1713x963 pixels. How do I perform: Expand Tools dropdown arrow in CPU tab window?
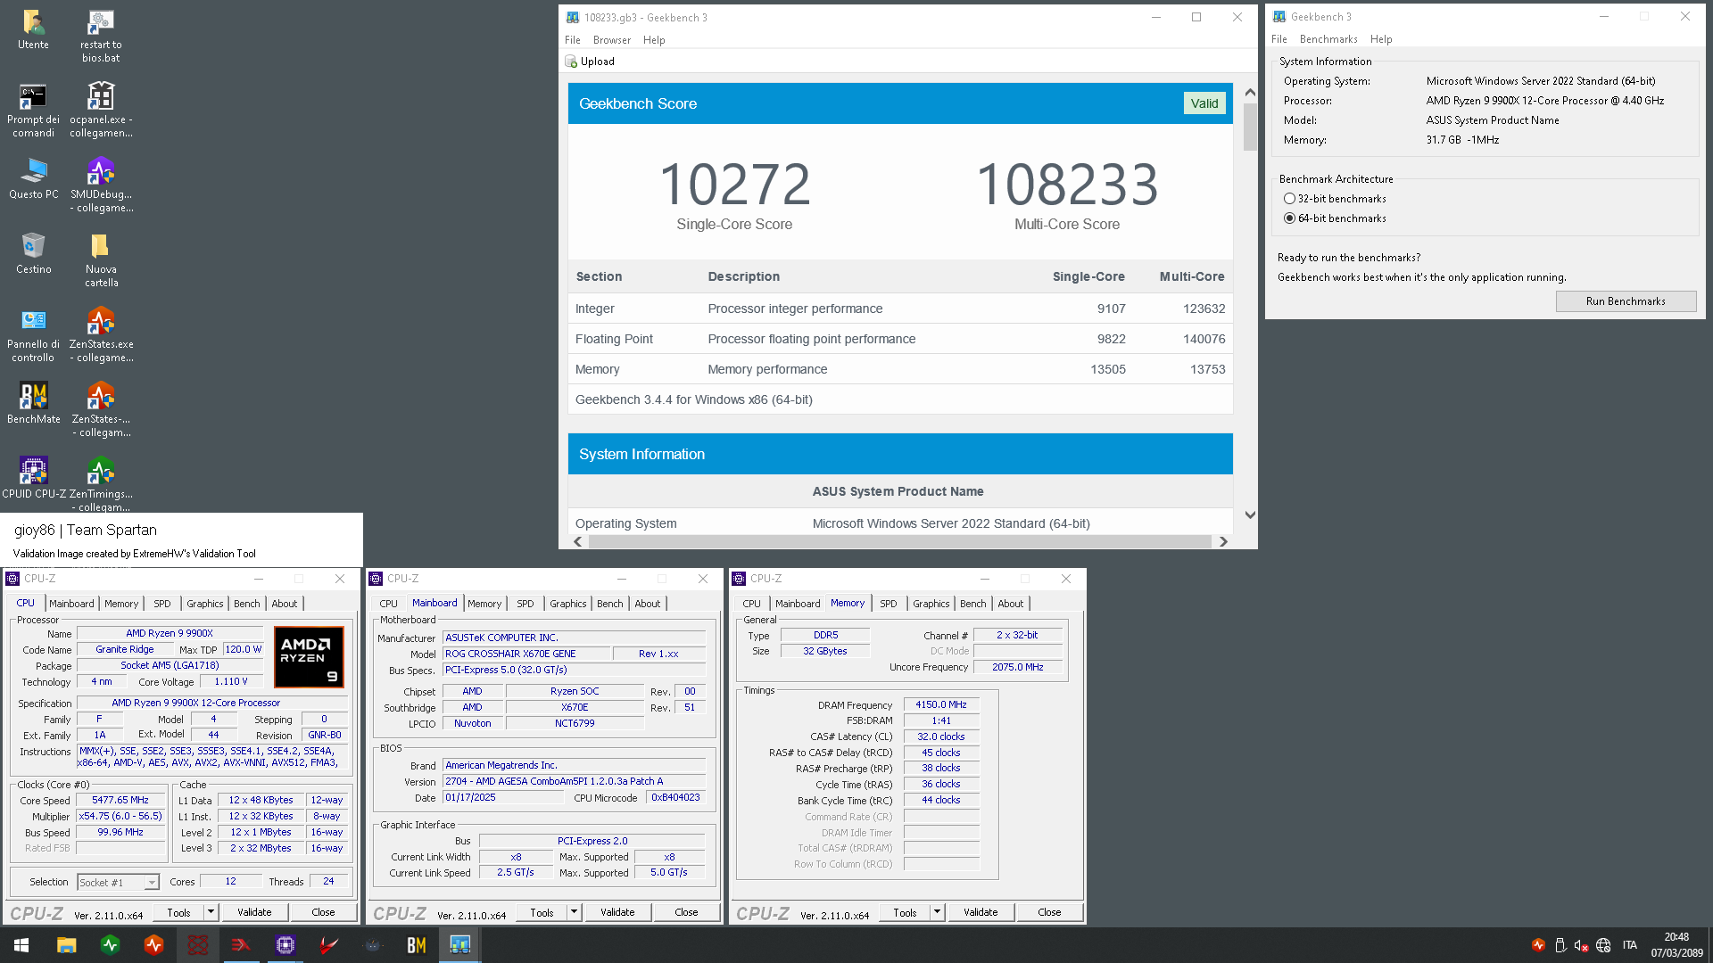click(211, 912)
